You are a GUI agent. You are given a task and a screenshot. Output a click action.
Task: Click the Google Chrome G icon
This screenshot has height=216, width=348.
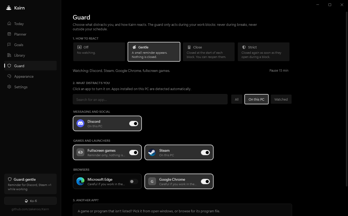(x=152, y=181)
